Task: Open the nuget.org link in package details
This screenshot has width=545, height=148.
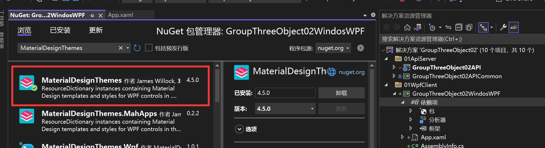Action: click(x=352, y=72)
